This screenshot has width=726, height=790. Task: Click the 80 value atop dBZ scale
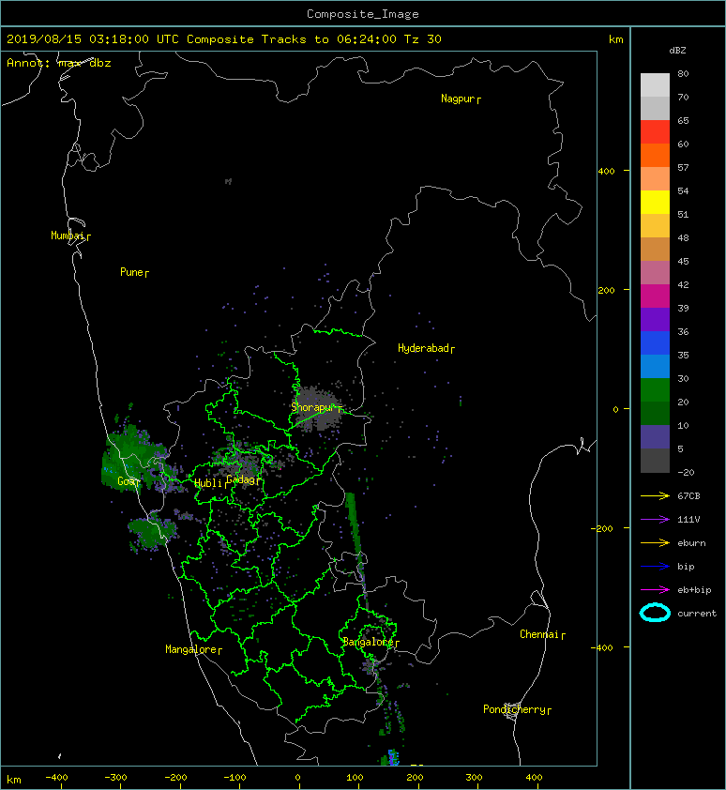pos(683,73)
